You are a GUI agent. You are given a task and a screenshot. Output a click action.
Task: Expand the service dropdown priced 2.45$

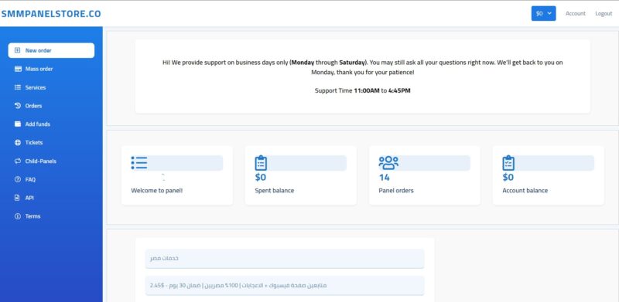(x=285, y=285)
